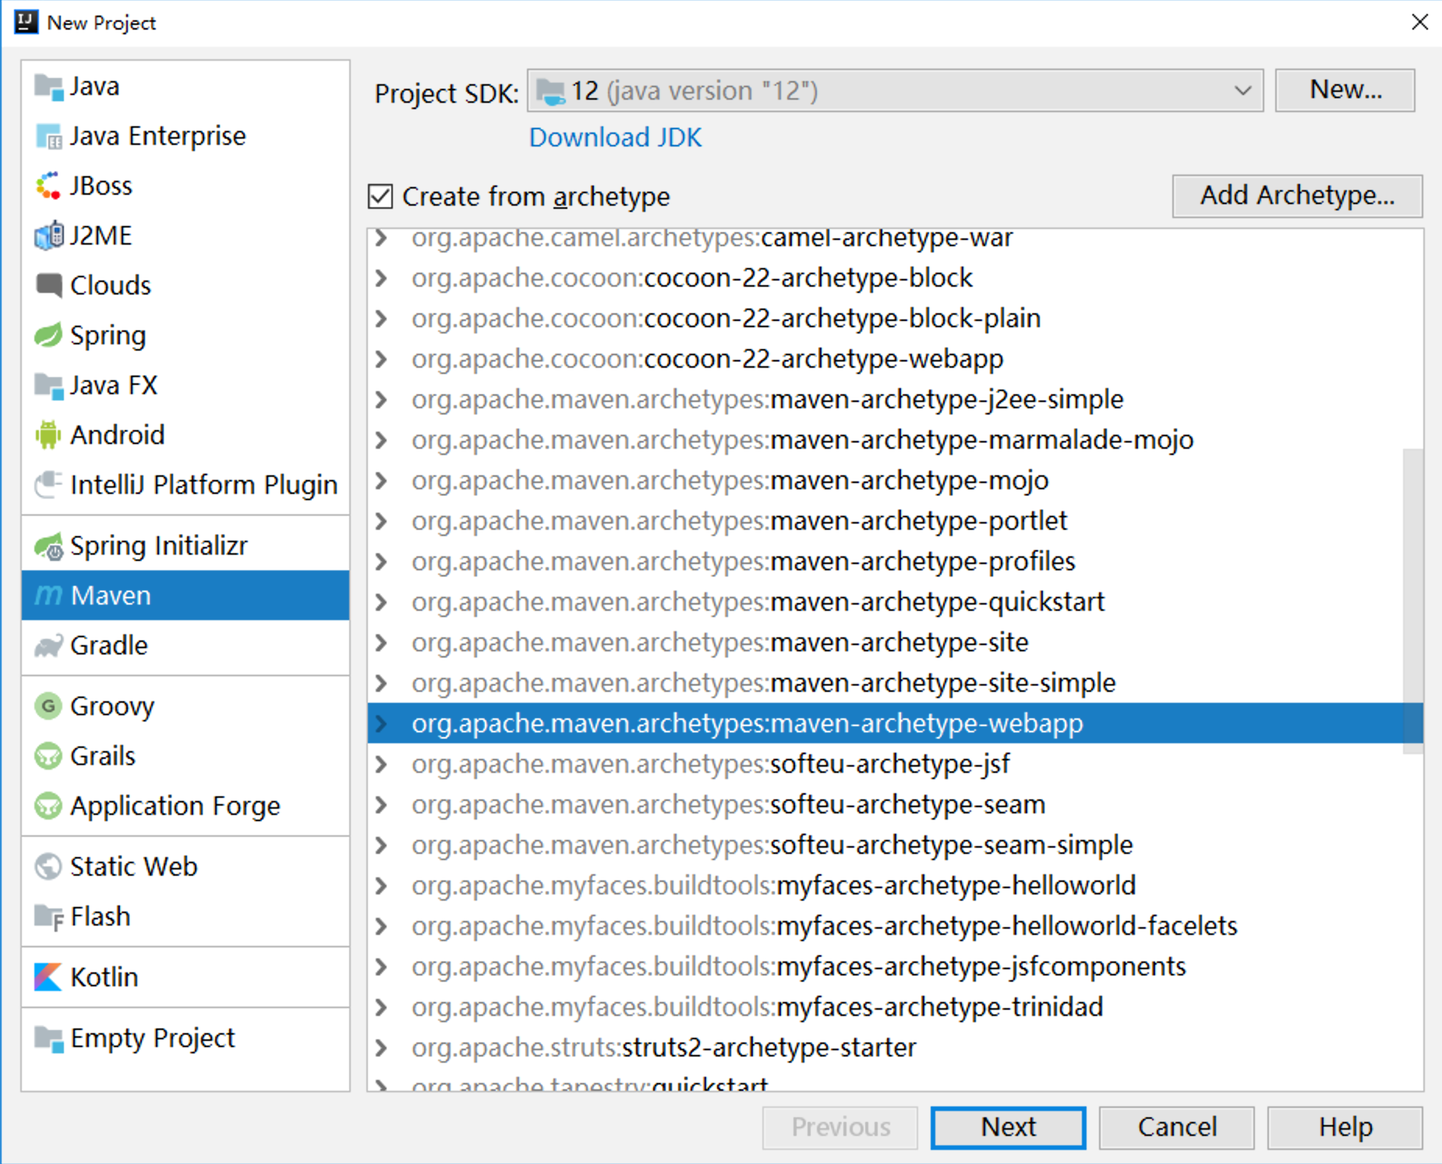
Task: Click the Grails icon
Action: [48, 756]
